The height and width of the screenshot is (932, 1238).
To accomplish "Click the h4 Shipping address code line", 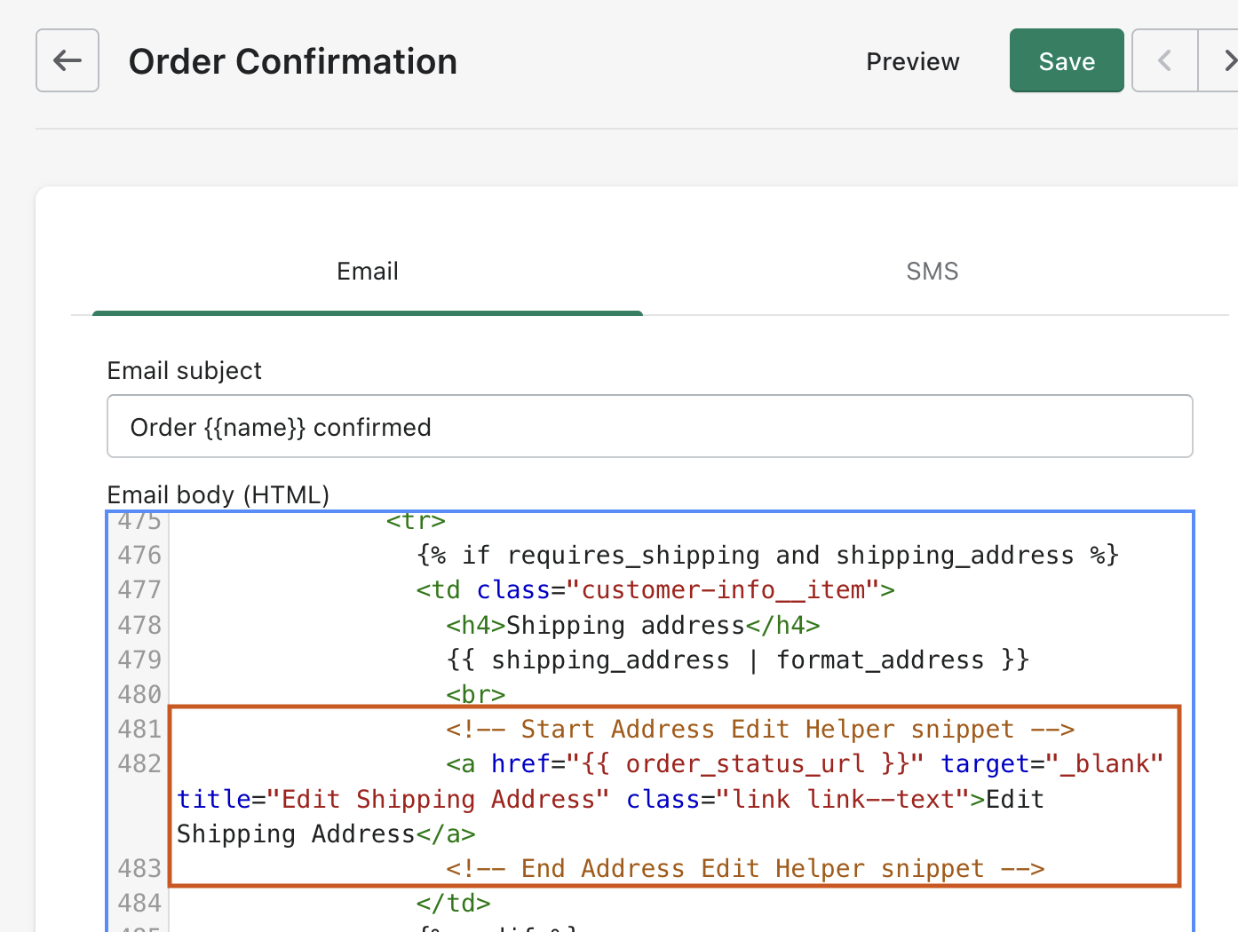I will click(x=632, y=625).
